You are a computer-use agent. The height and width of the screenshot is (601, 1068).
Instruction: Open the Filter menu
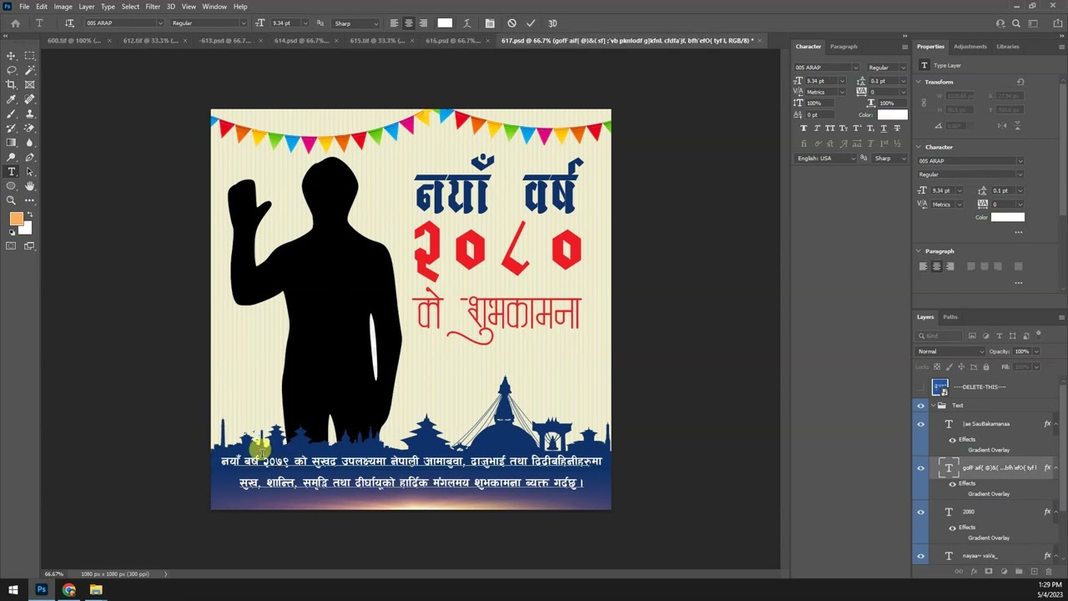tap(153, 7)
